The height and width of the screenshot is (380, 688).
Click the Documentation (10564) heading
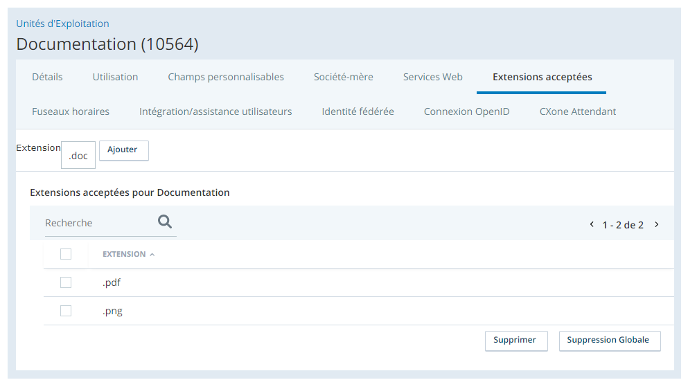pyautogui.click(x=107, y=44)
